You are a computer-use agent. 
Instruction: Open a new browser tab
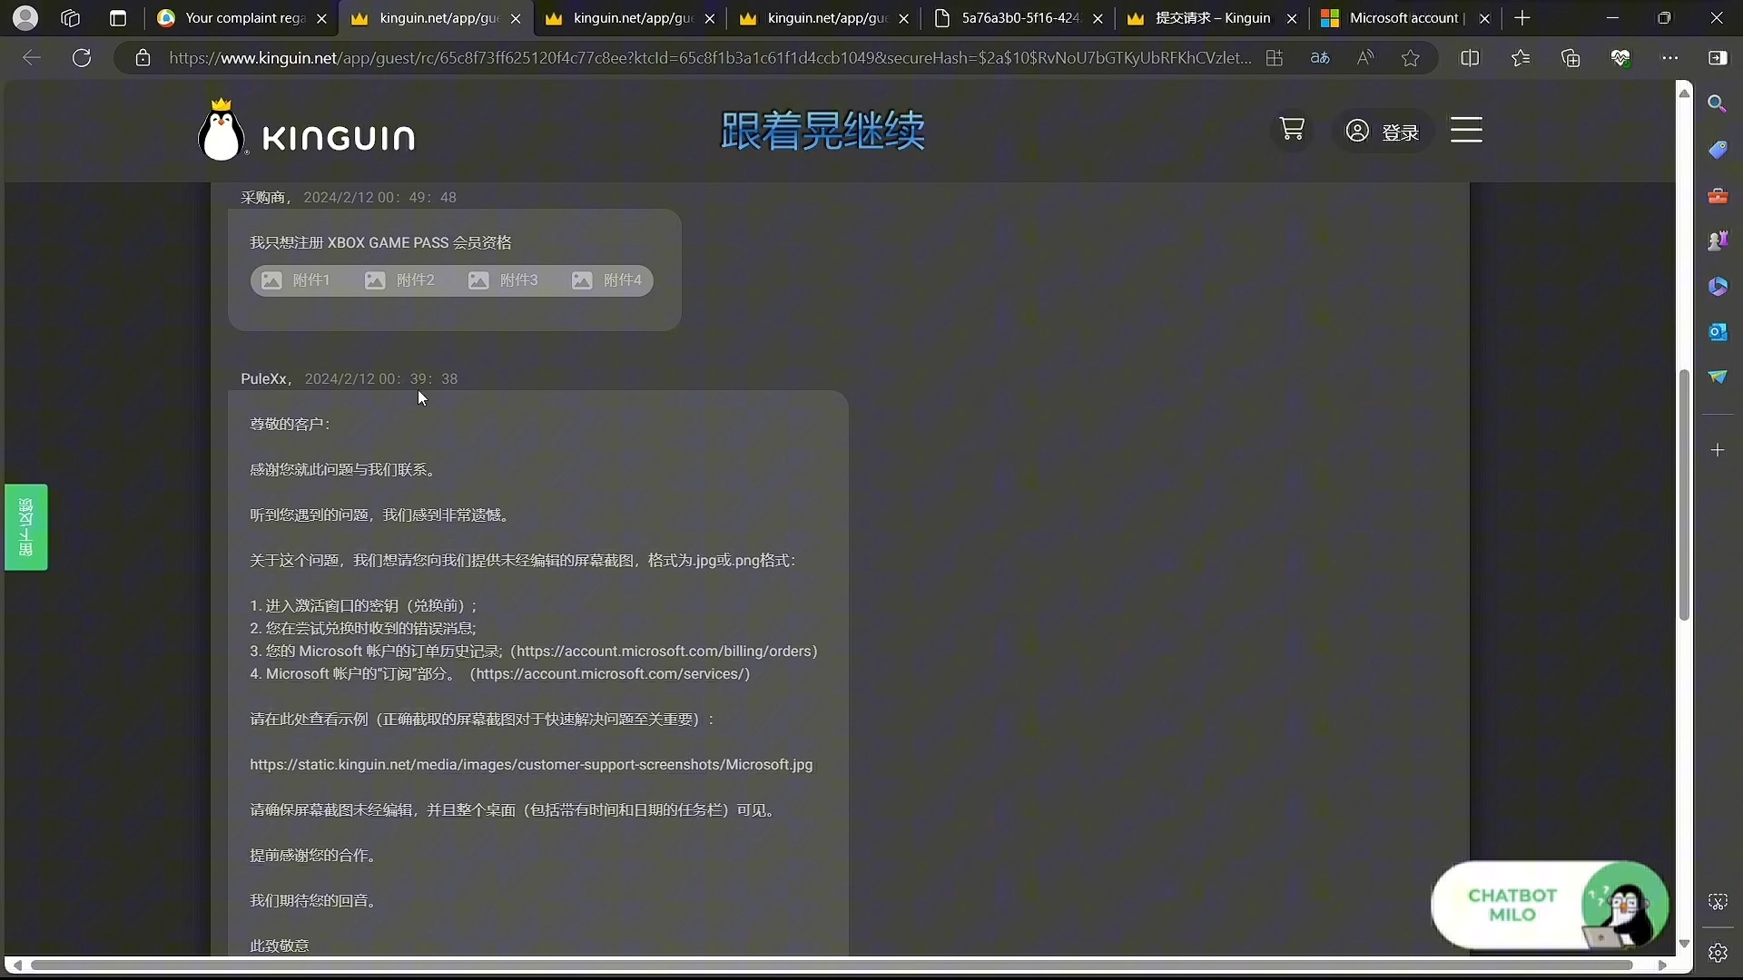click(1522, 18)
